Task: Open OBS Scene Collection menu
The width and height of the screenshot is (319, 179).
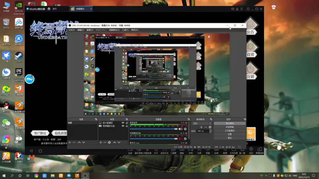Action: click(114, 30)
